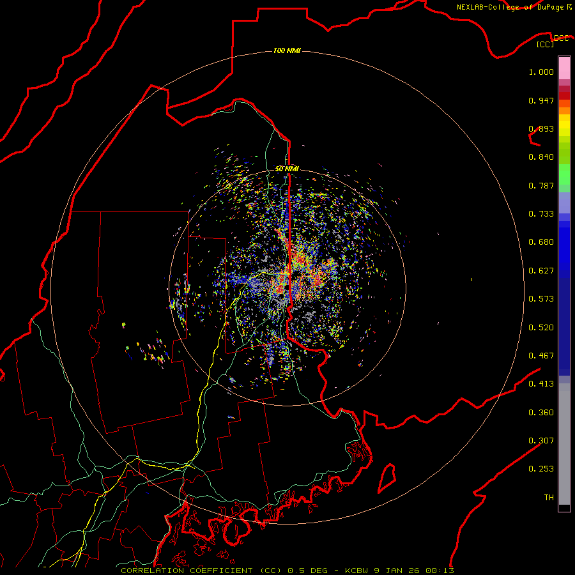The width and height of the screenshot is (575, 575).
Task: Select the 0.360 scale label
Action: pyautogui.click(x=541, y=413)
